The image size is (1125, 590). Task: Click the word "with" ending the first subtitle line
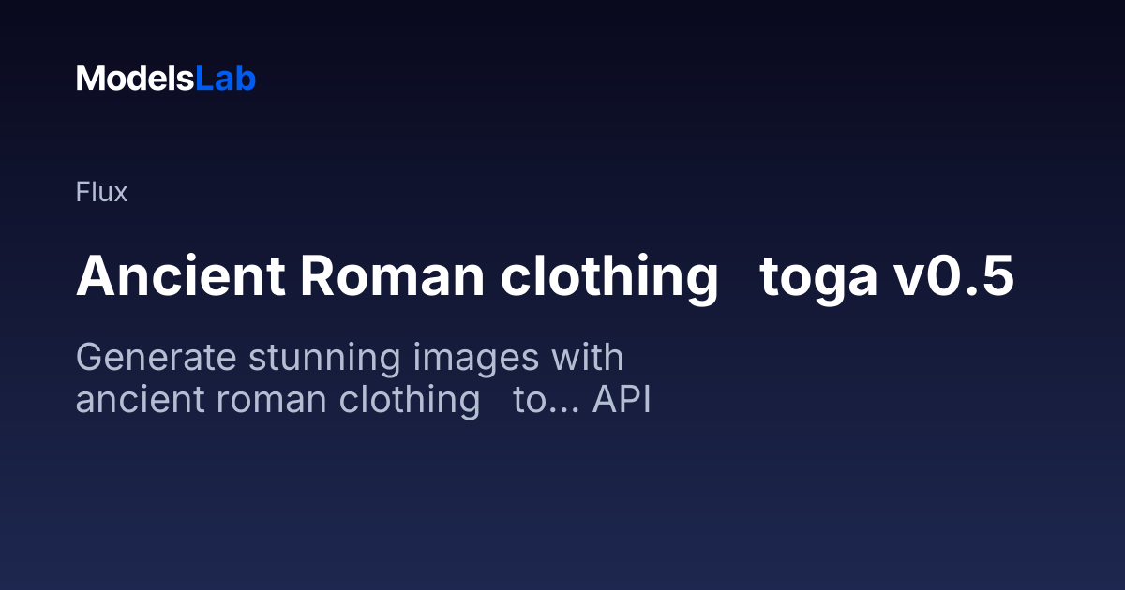pyautogui.click(x=587, y=358)
